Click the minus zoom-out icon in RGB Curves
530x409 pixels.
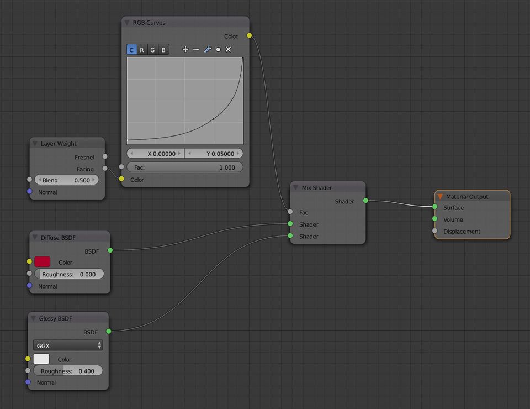click(196, 49)
